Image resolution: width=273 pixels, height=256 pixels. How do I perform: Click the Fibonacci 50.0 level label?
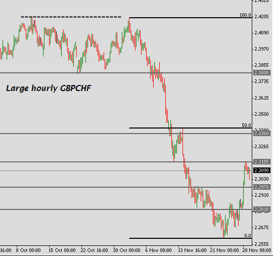pyautogui.click(x=246, y=125)
